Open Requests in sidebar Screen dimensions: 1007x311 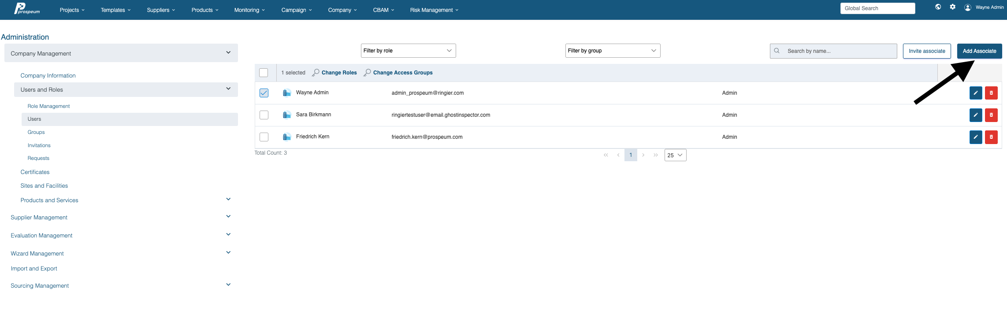38,158
